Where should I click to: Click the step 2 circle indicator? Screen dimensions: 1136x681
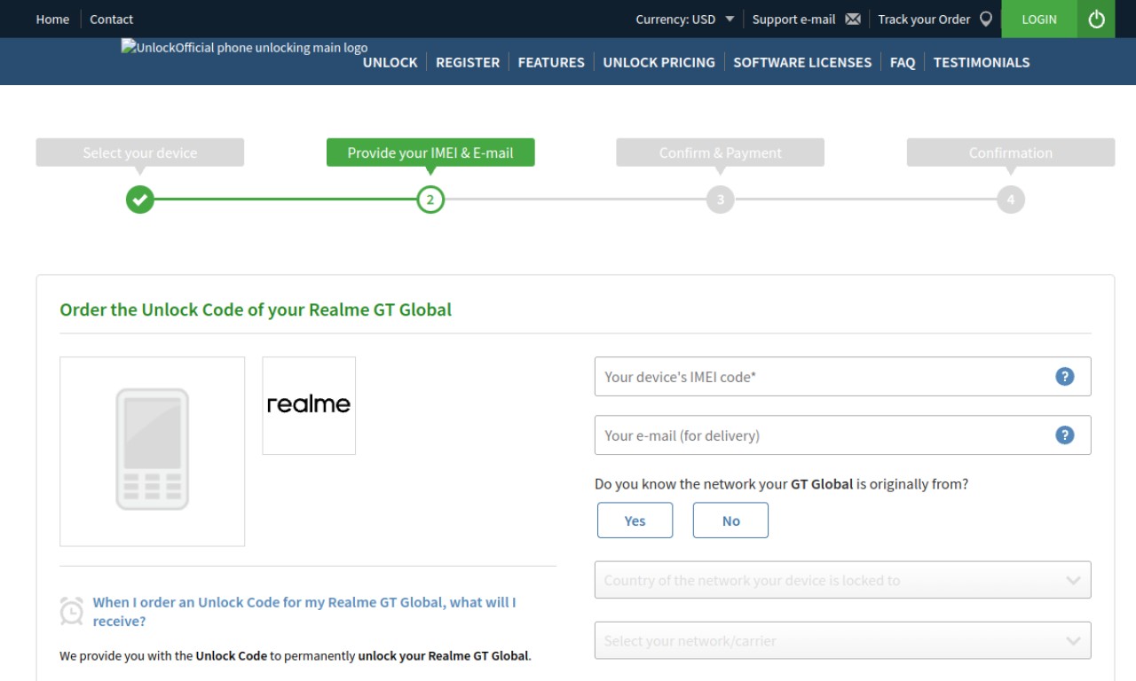tap(430, 200)
